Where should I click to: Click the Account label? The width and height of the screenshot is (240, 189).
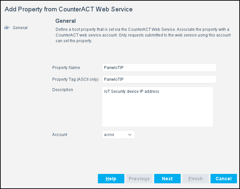tap(60, 135)
